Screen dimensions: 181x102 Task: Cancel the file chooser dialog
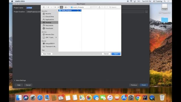coord(106,54)
